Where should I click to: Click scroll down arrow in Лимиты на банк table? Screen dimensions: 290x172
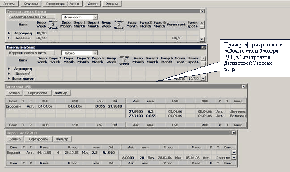[x=203, y=79]
